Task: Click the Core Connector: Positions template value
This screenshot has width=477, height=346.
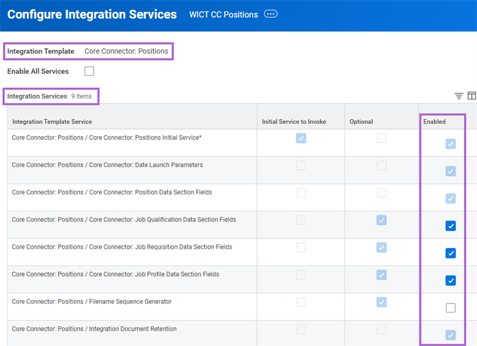Action: click(x=126, y=51)
